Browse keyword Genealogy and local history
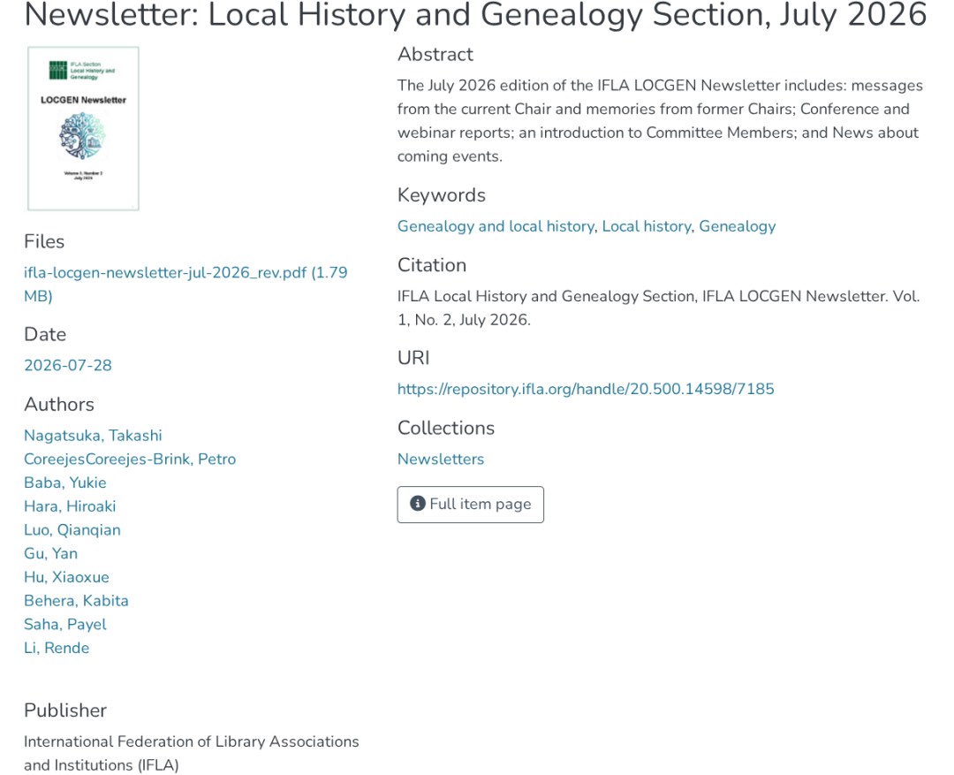The width and height of the screenshot is (954, 775). point(496,226)
